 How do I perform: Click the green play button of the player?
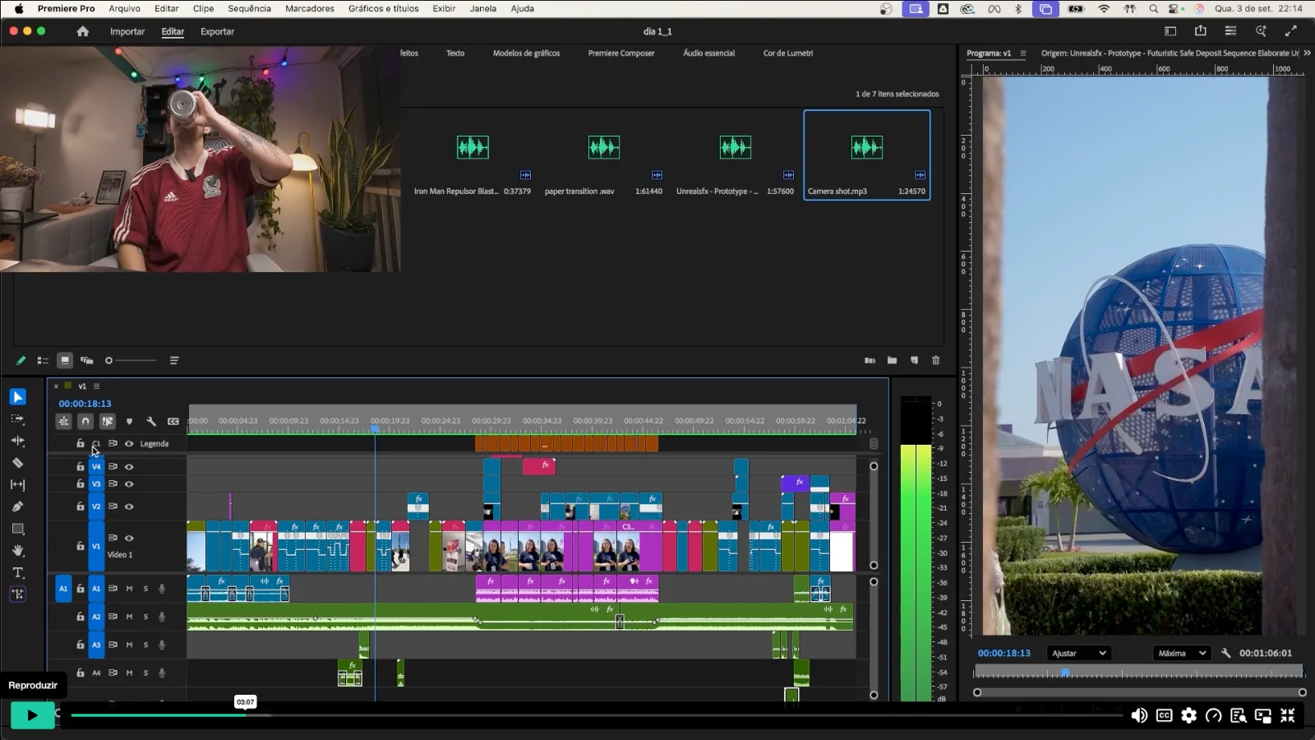tap(32, 715)
